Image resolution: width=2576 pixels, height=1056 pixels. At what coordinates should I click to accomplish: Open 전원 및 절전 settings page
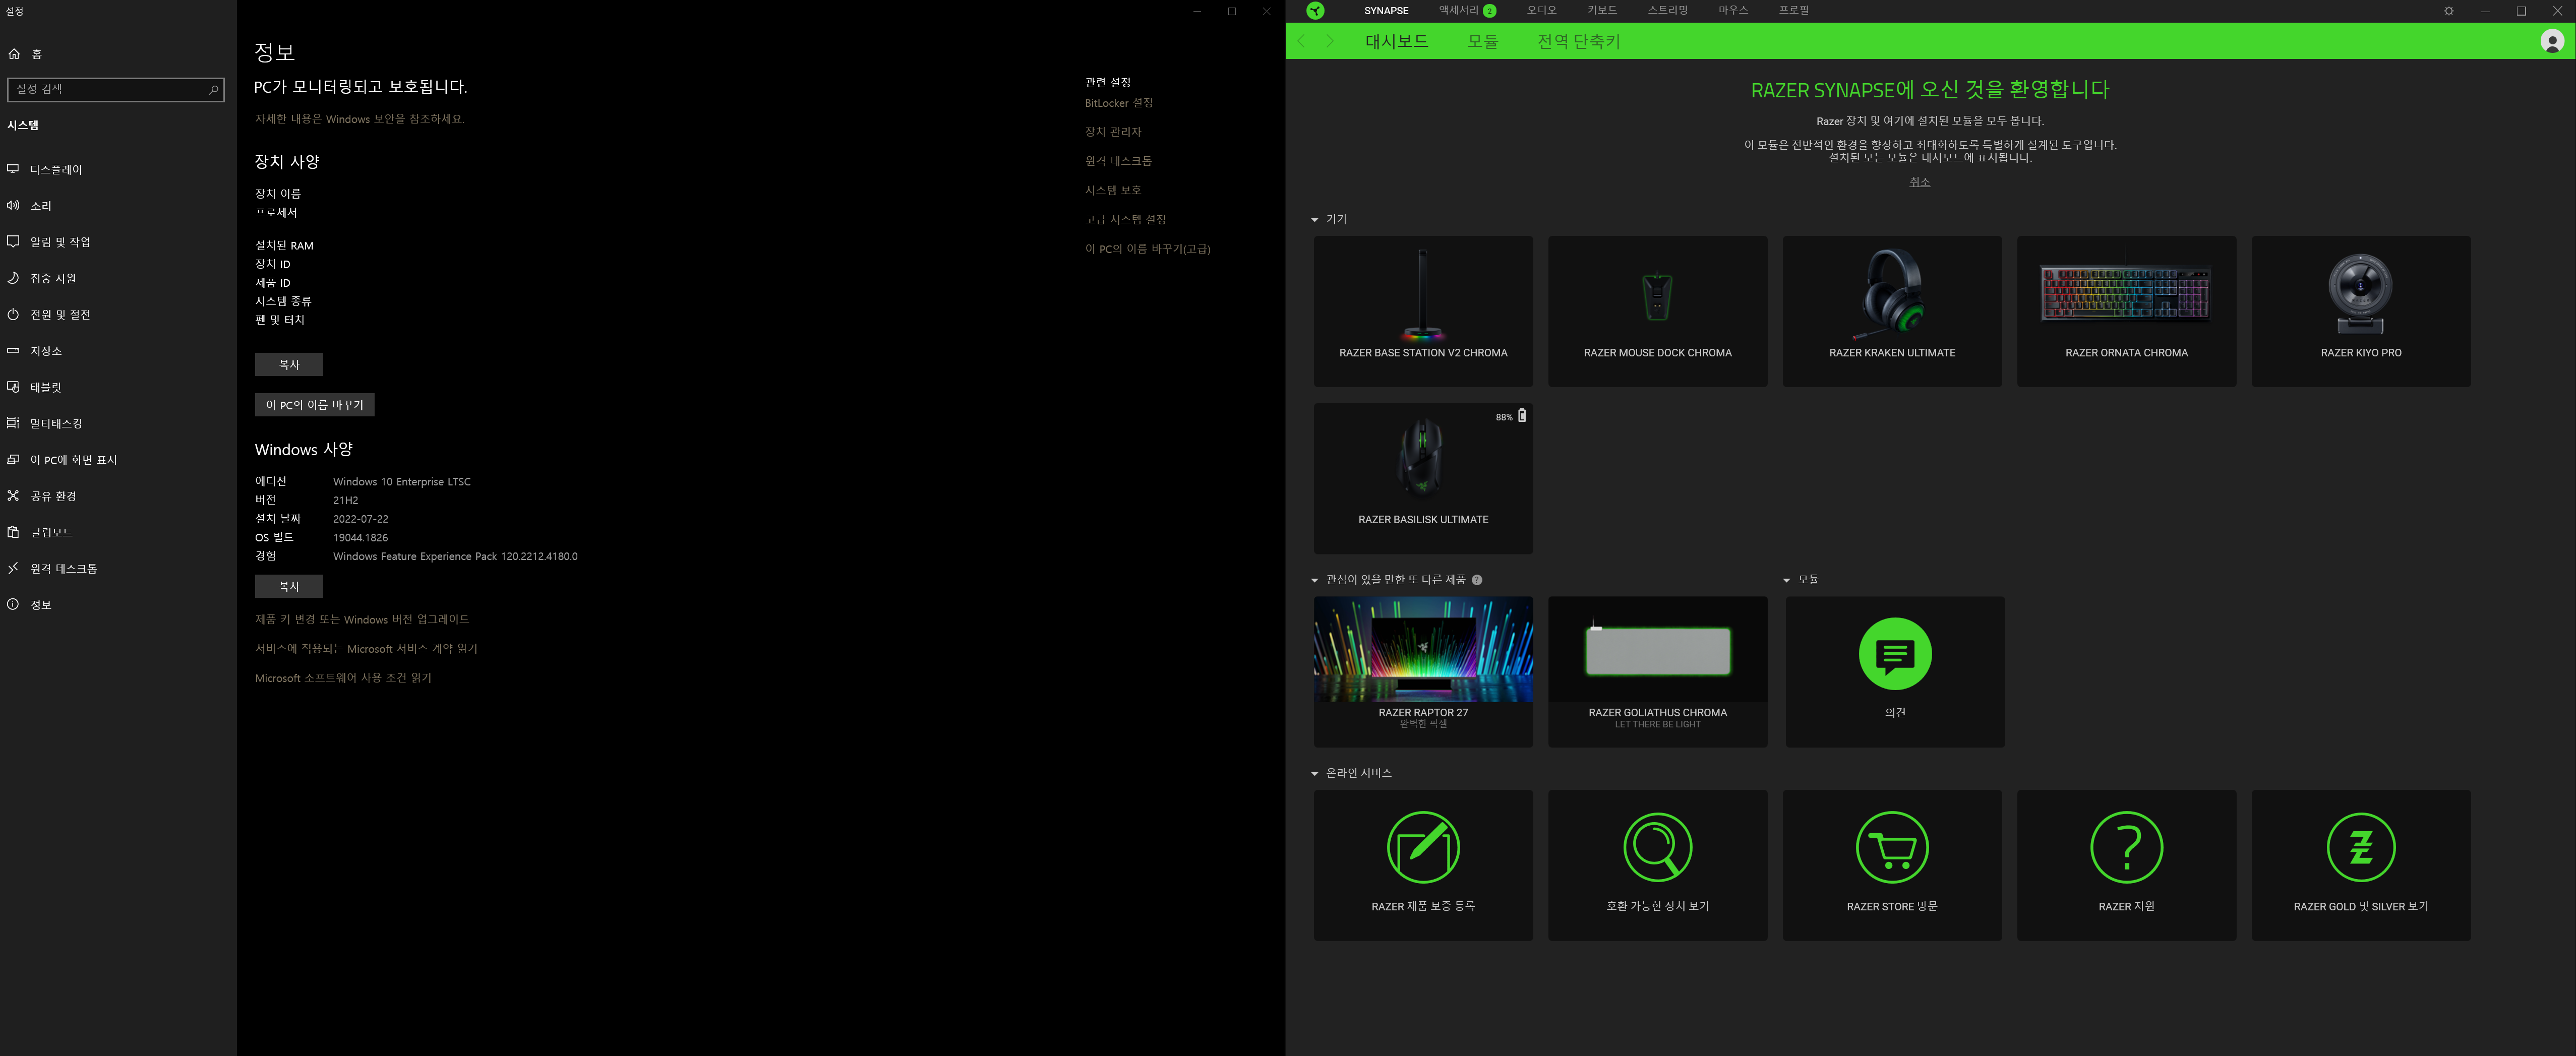[x=118, y=314]
